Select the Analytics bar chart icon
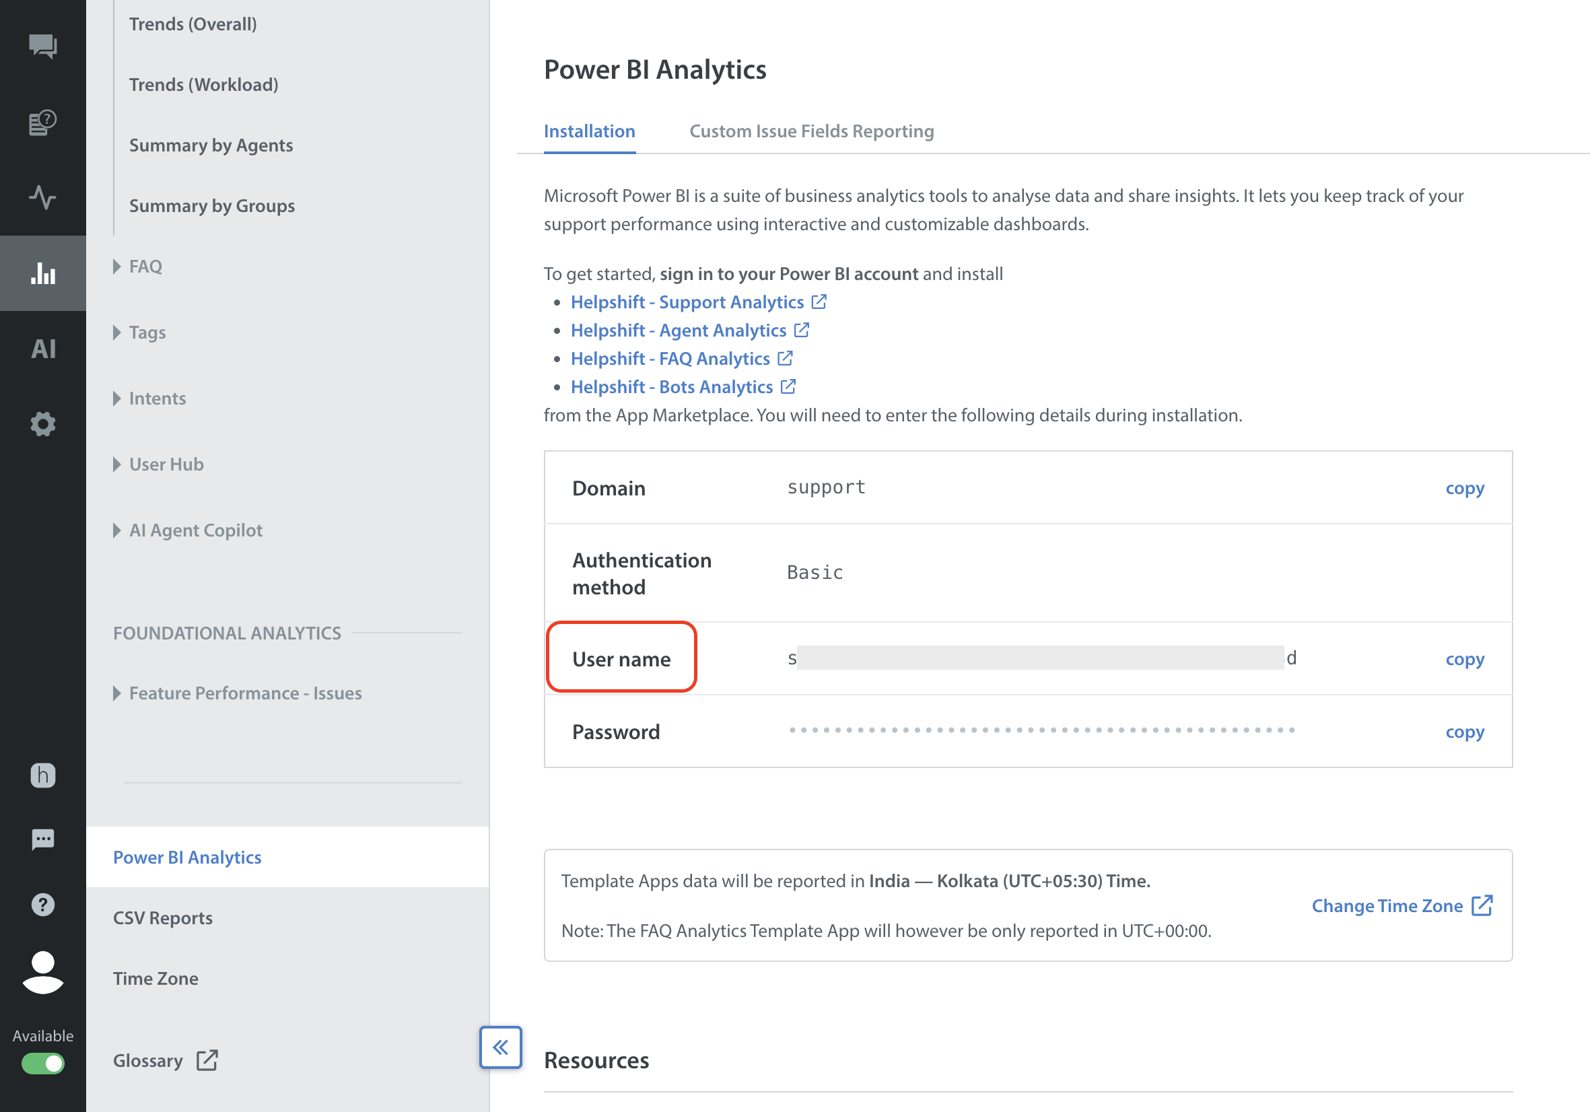1590x1112 pixels. (x=43, y=273)
